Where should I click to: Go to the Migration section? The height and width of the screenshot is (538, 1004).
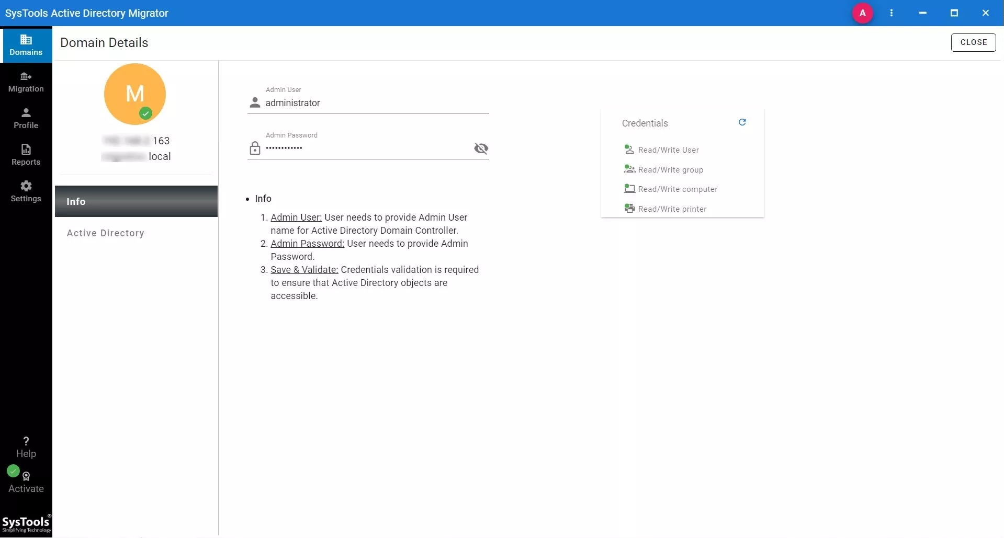point(26,83)
